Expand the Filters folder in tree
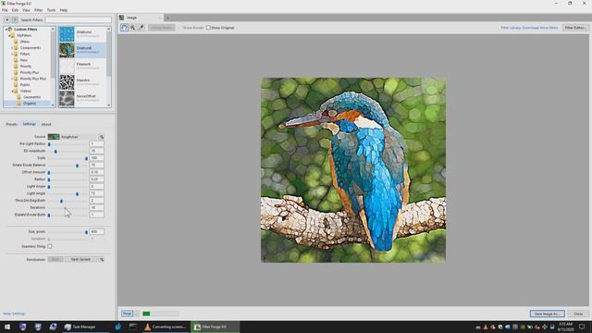 click(12, 54)
